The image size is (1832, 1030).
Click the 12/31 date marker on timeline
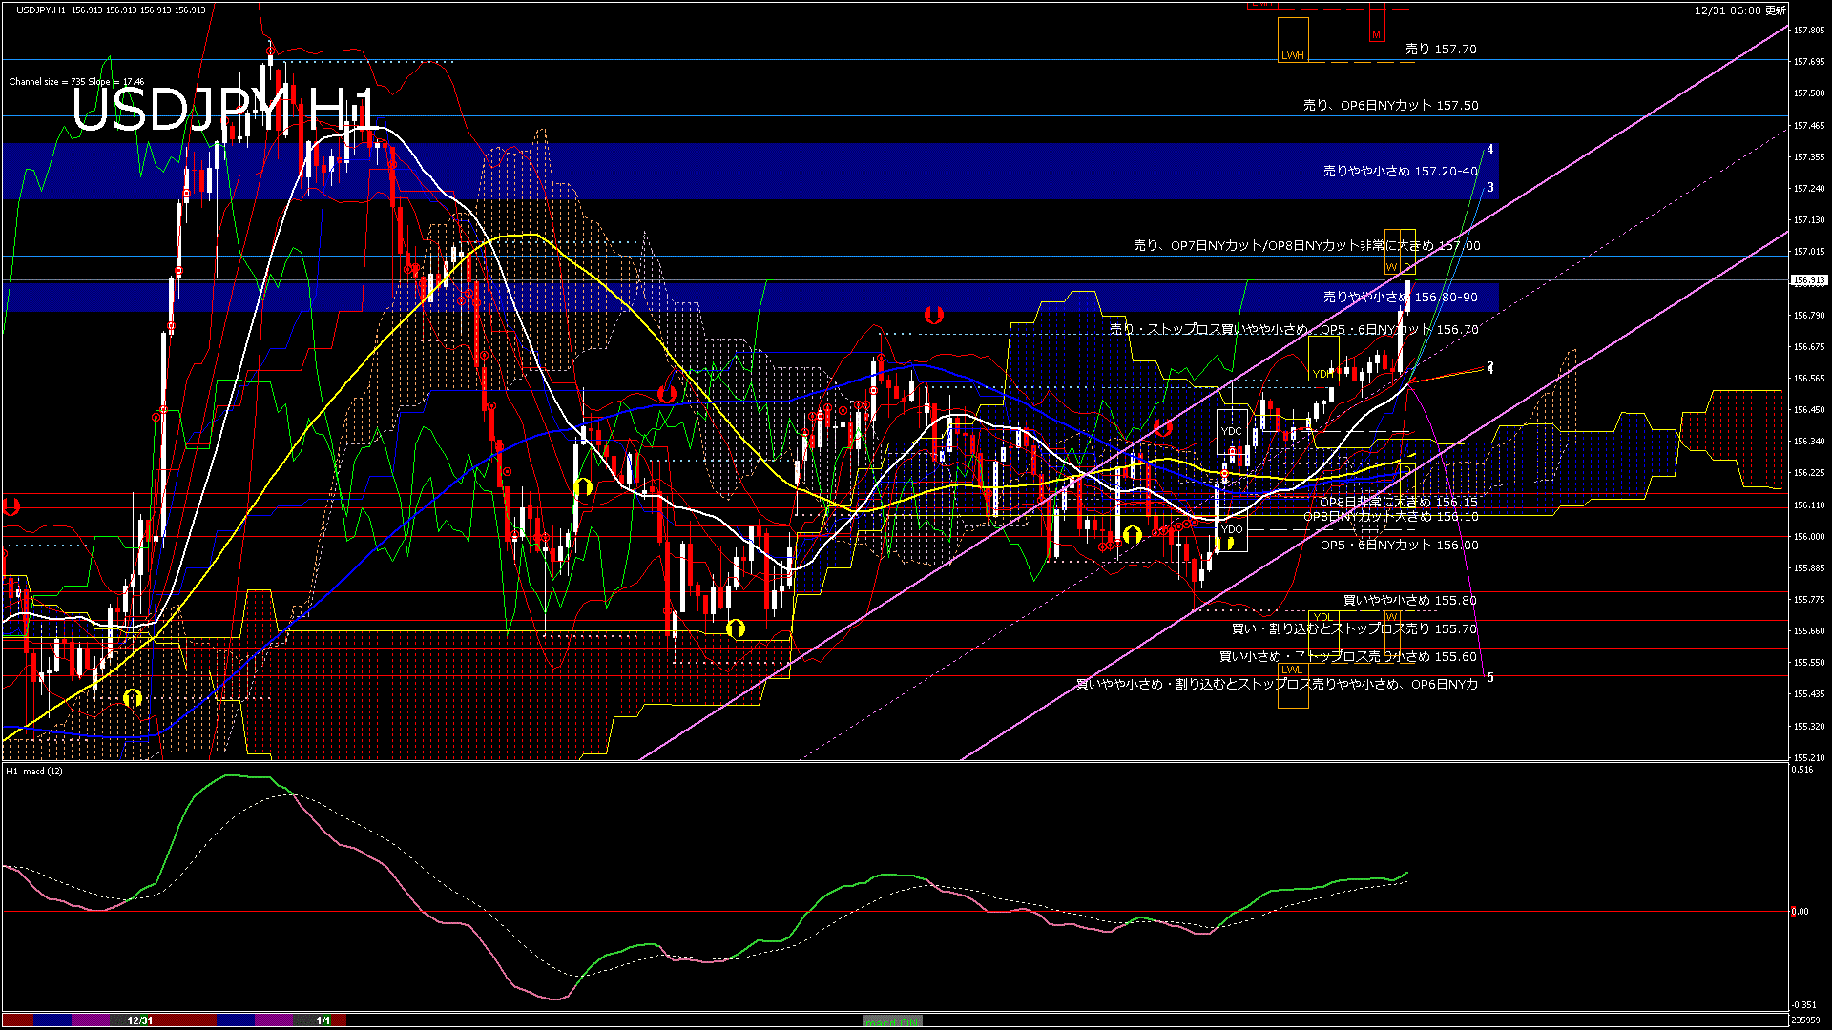(x=140, y=1020)
